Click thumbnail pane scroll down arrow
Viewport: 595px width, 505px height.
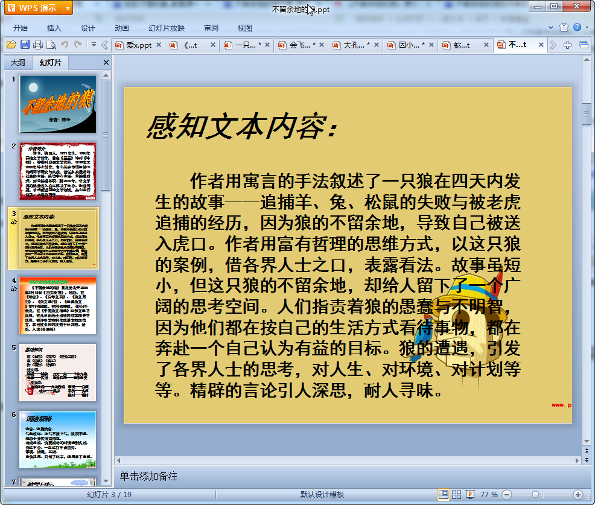click(x=106, y=481)
